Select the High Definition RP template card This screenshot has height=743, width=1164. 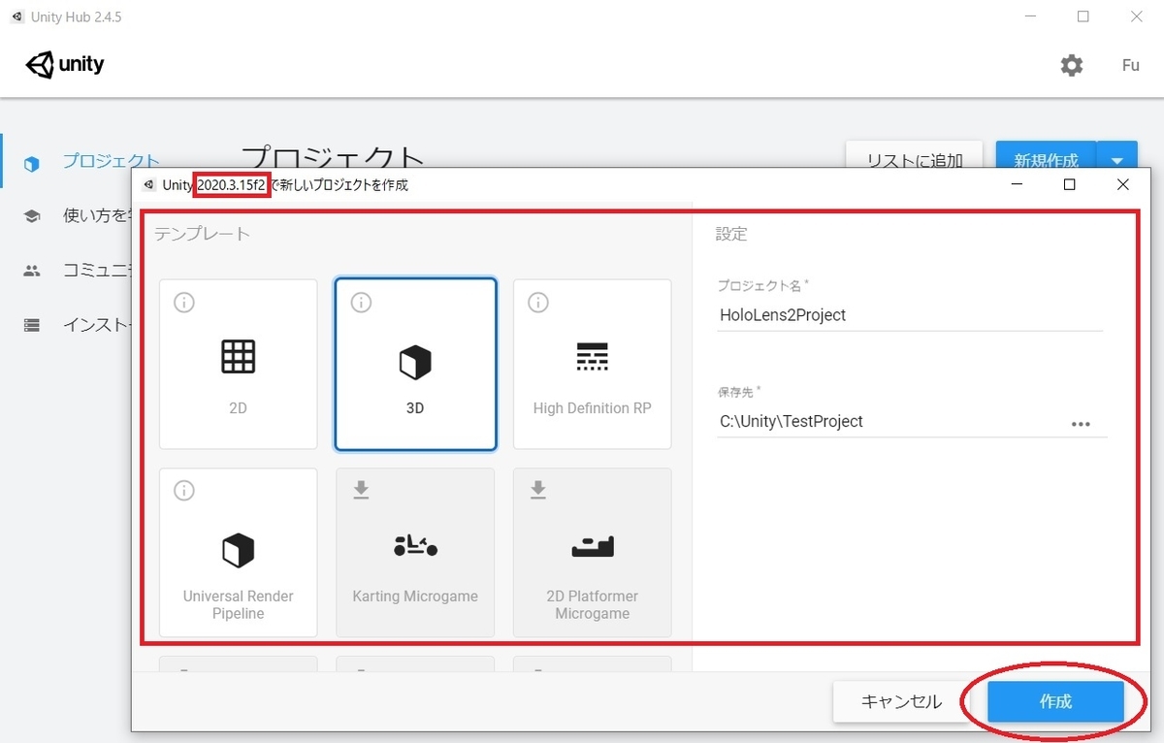click(x=593, y=365)
